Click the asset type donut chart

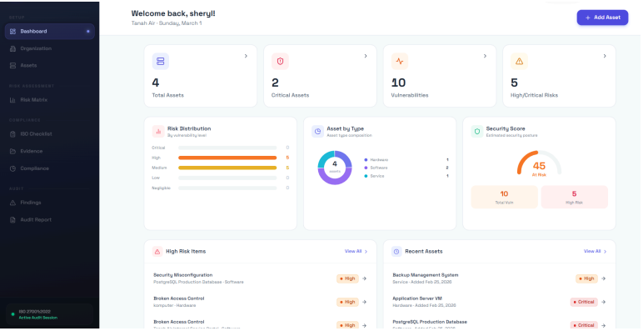click(x=335, y=168)
